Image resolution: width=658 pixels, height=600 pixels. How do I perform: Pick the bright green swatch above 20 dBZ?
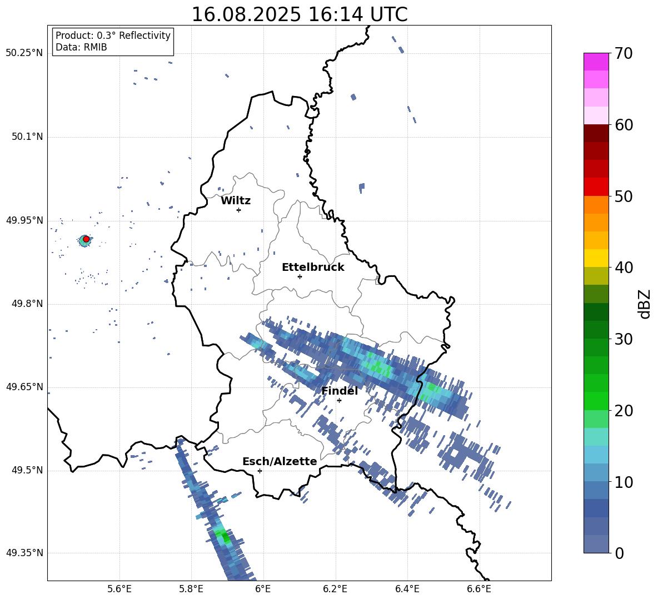(596, 401)
